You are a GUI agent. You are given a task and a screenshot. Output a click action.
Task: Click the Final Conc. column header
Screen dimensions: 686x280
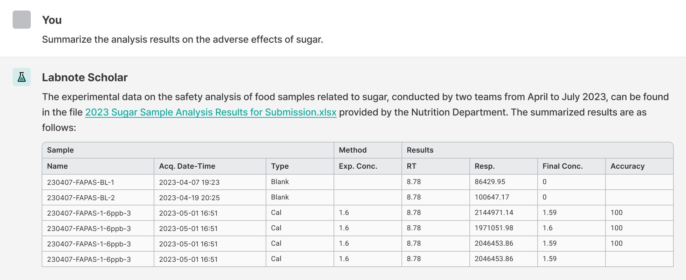pyautogui.click(x=562, y=166)
